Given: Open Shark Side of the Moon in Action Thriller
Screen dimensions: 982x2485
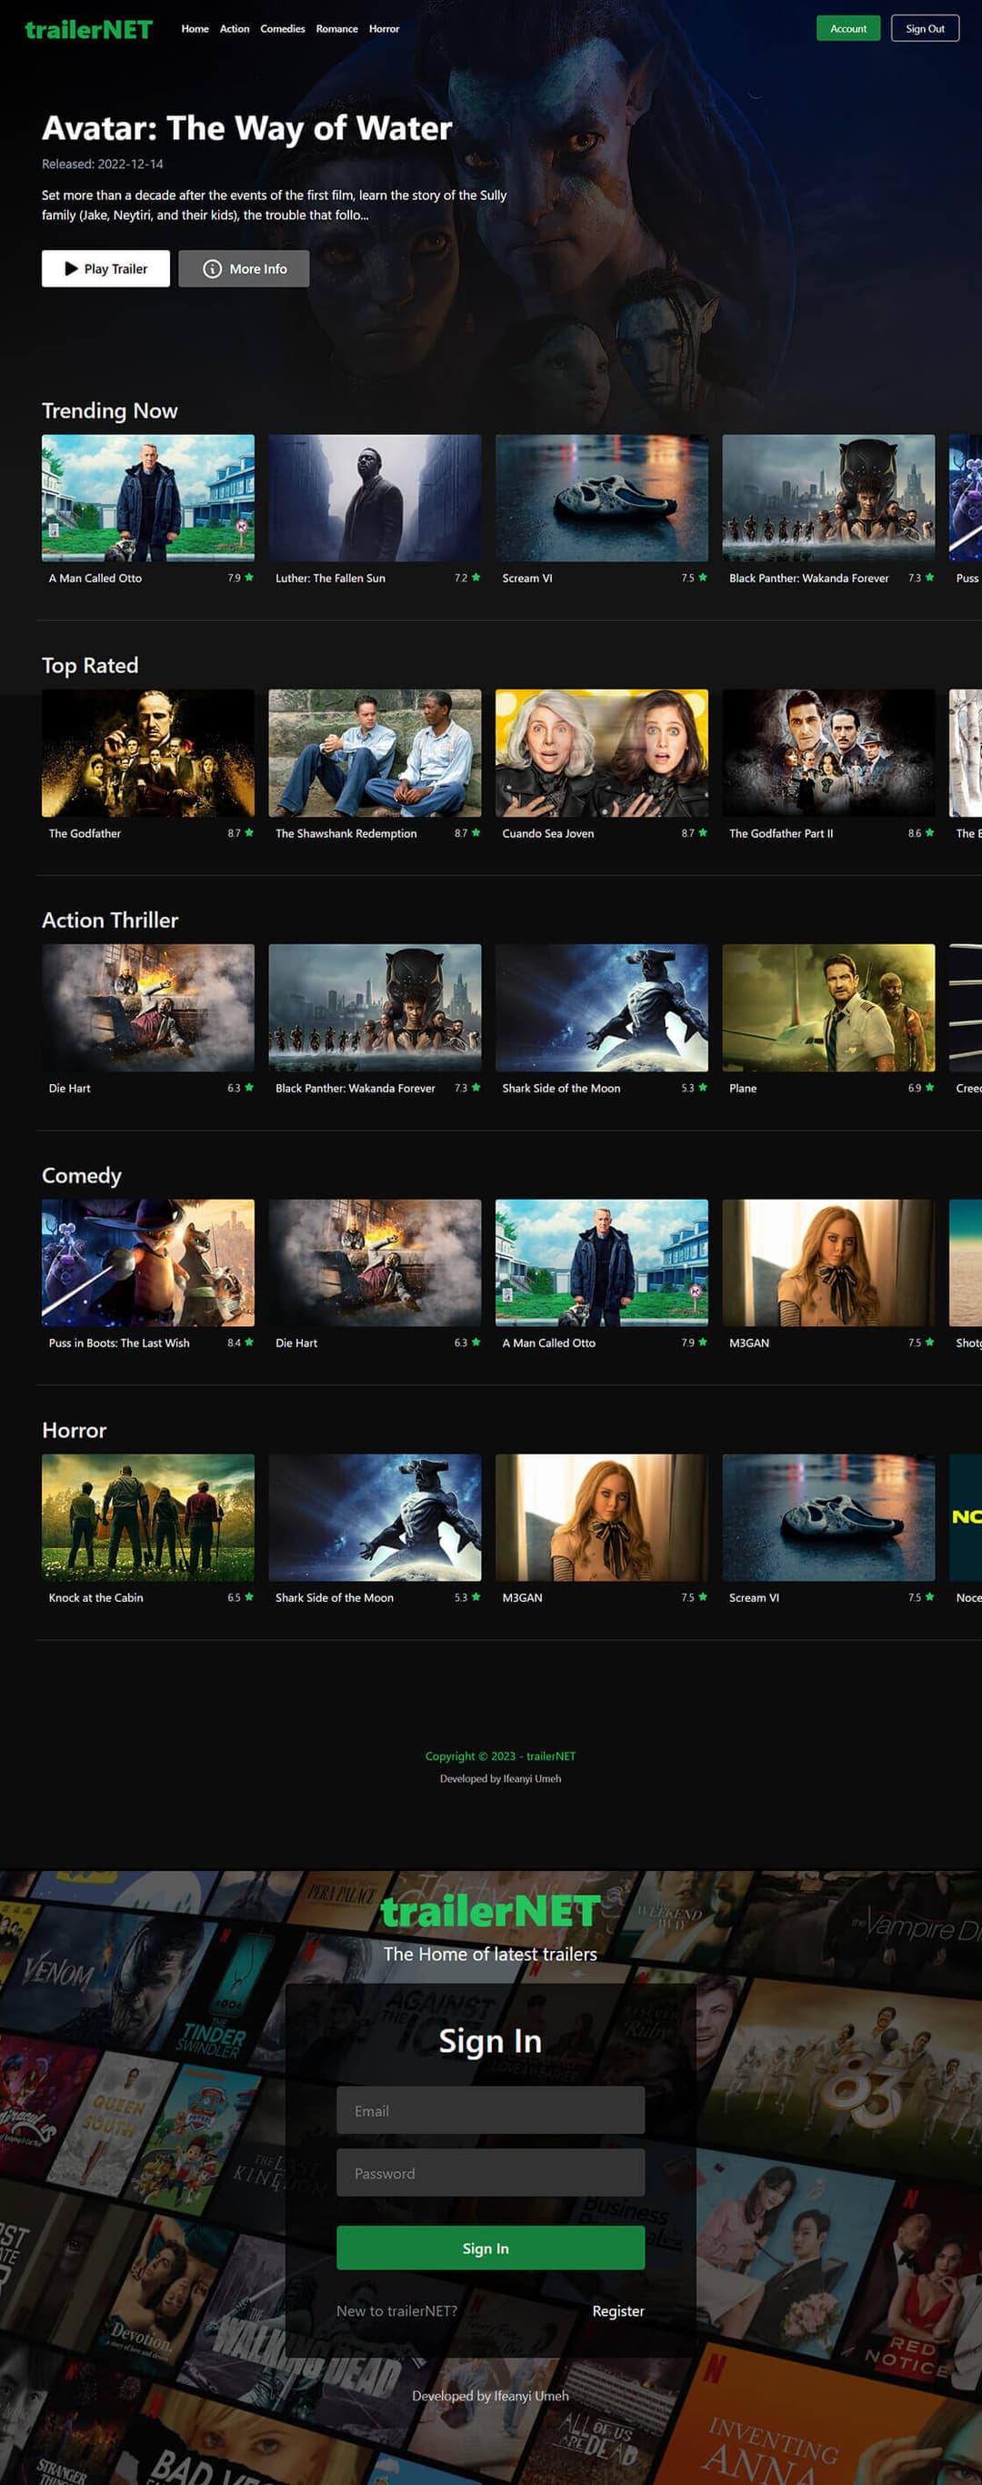Looking at the screenshot, I should pyautogui.click(x=601, y=1007).
